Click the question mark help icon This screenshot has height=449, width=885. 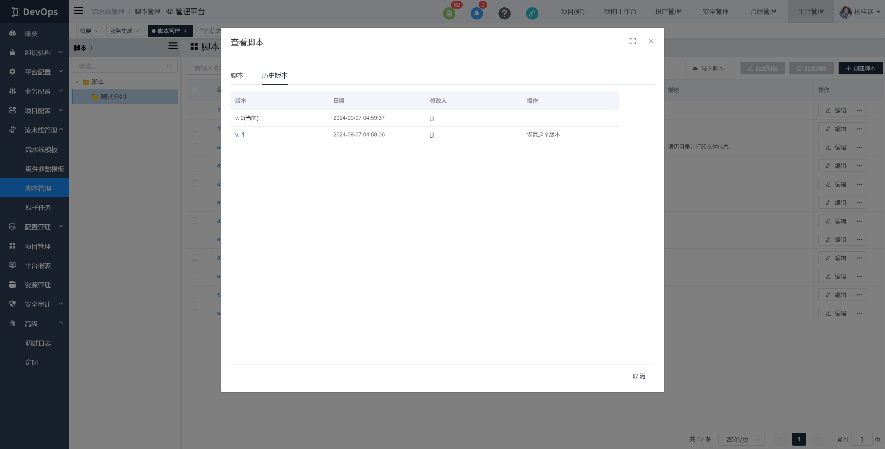coord(504,14)
